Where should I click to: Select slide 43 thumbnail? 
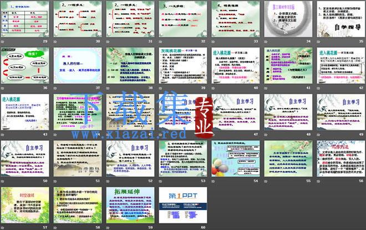[x=25, y=112]
